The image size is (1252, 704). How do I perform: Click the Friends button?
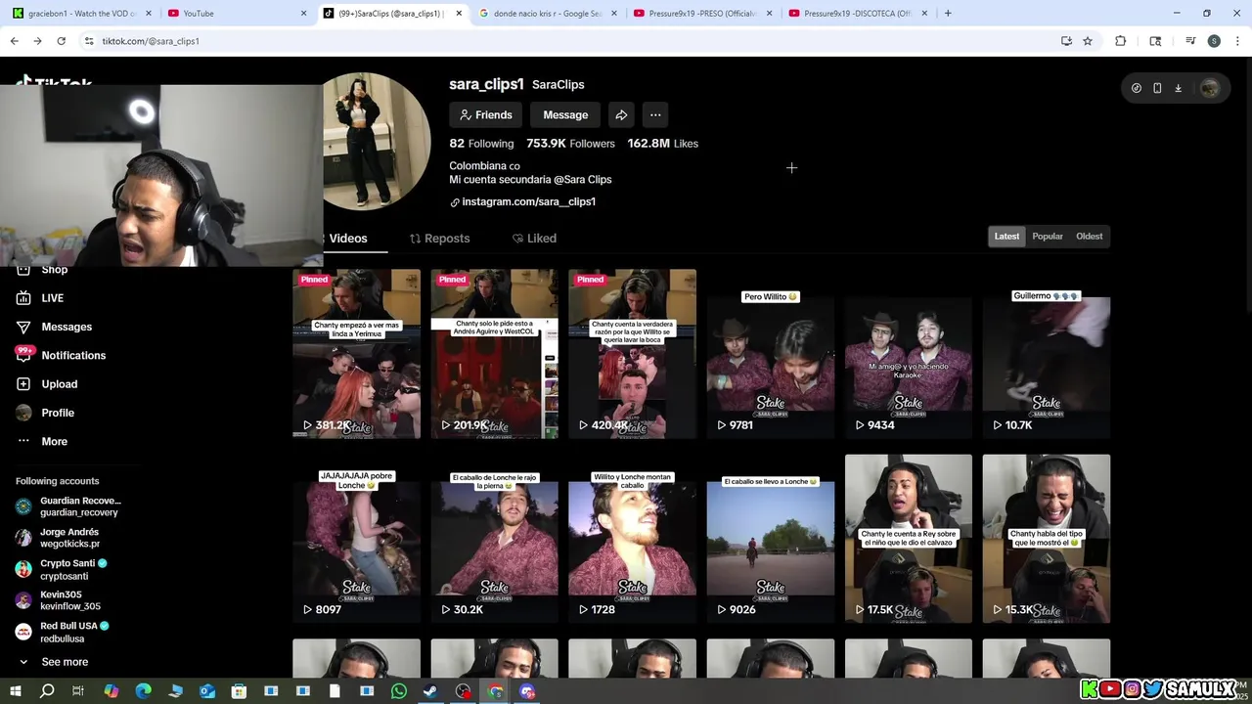point(486,114)
